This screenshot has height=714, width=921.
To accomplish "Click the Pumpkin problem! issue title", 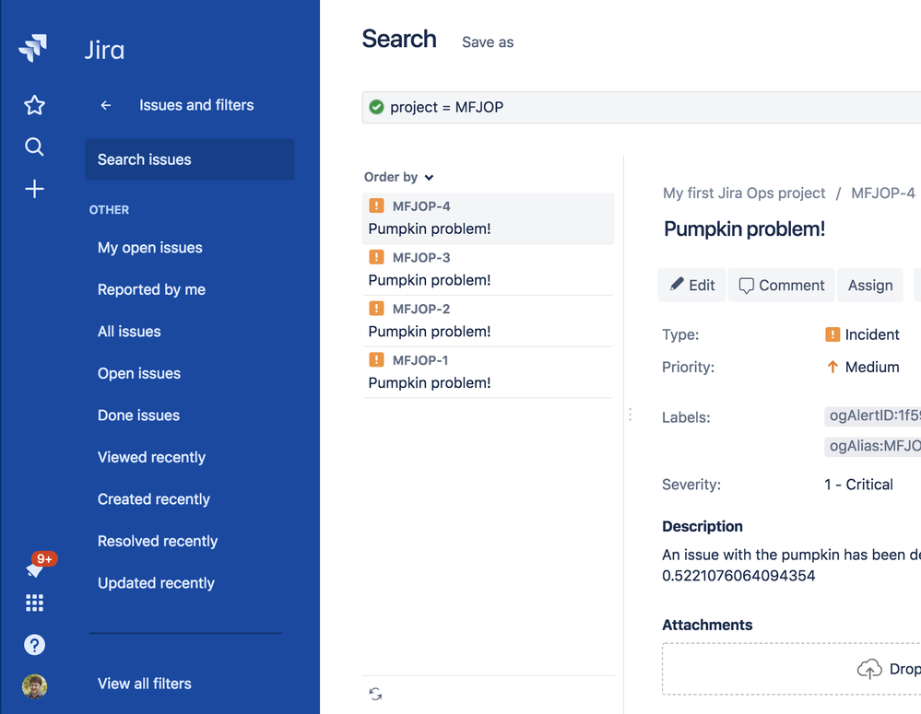I will point(744,229).
